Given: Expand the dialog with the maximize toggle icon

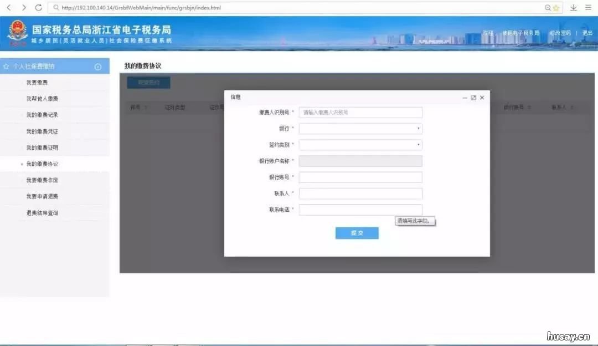Looking at the screenshot, I should pyautogui.click(x=473, y=97).
